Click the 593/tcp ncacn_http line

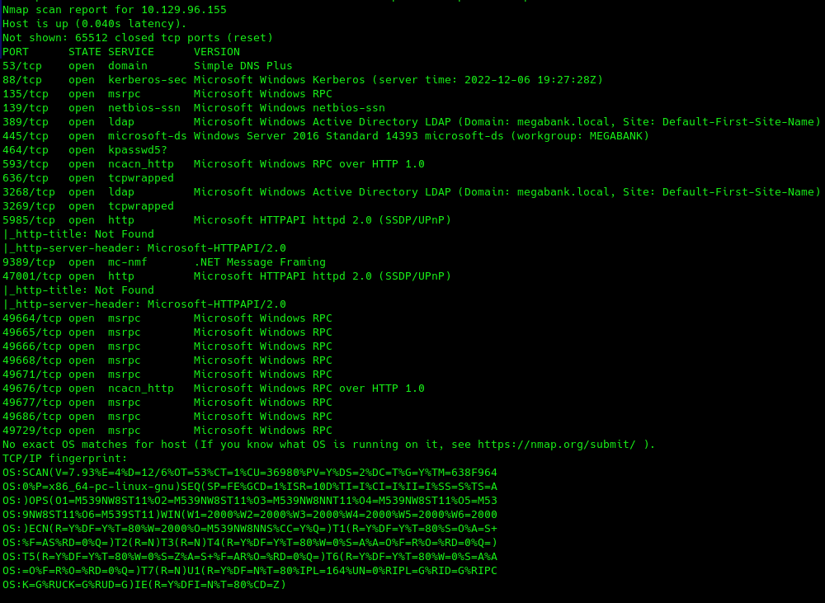pyautogui.click(x=214, y=164)
